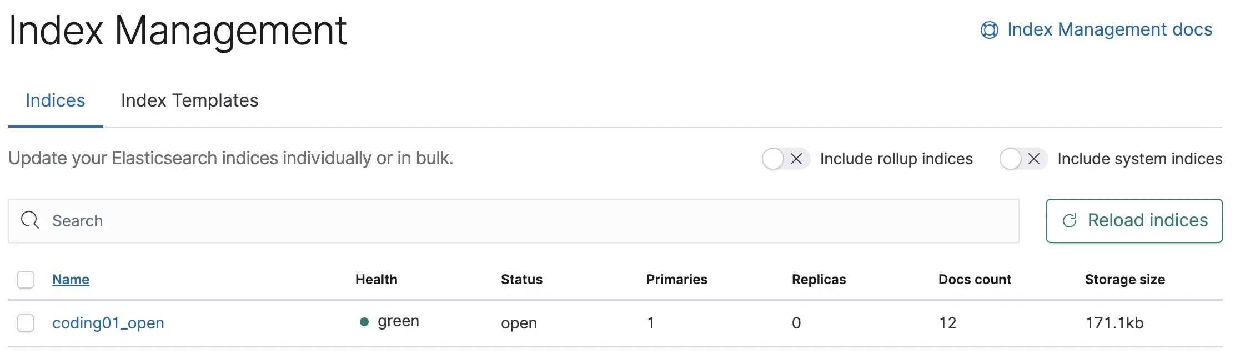This screenshot has height=354, width=1235.
Task: Click the Status column header
Action: pyautogui.click(x=521, y=280)
